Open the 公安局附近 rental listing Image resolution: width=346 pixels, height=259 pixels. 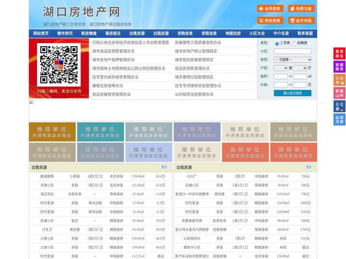(x=192, y=238)
